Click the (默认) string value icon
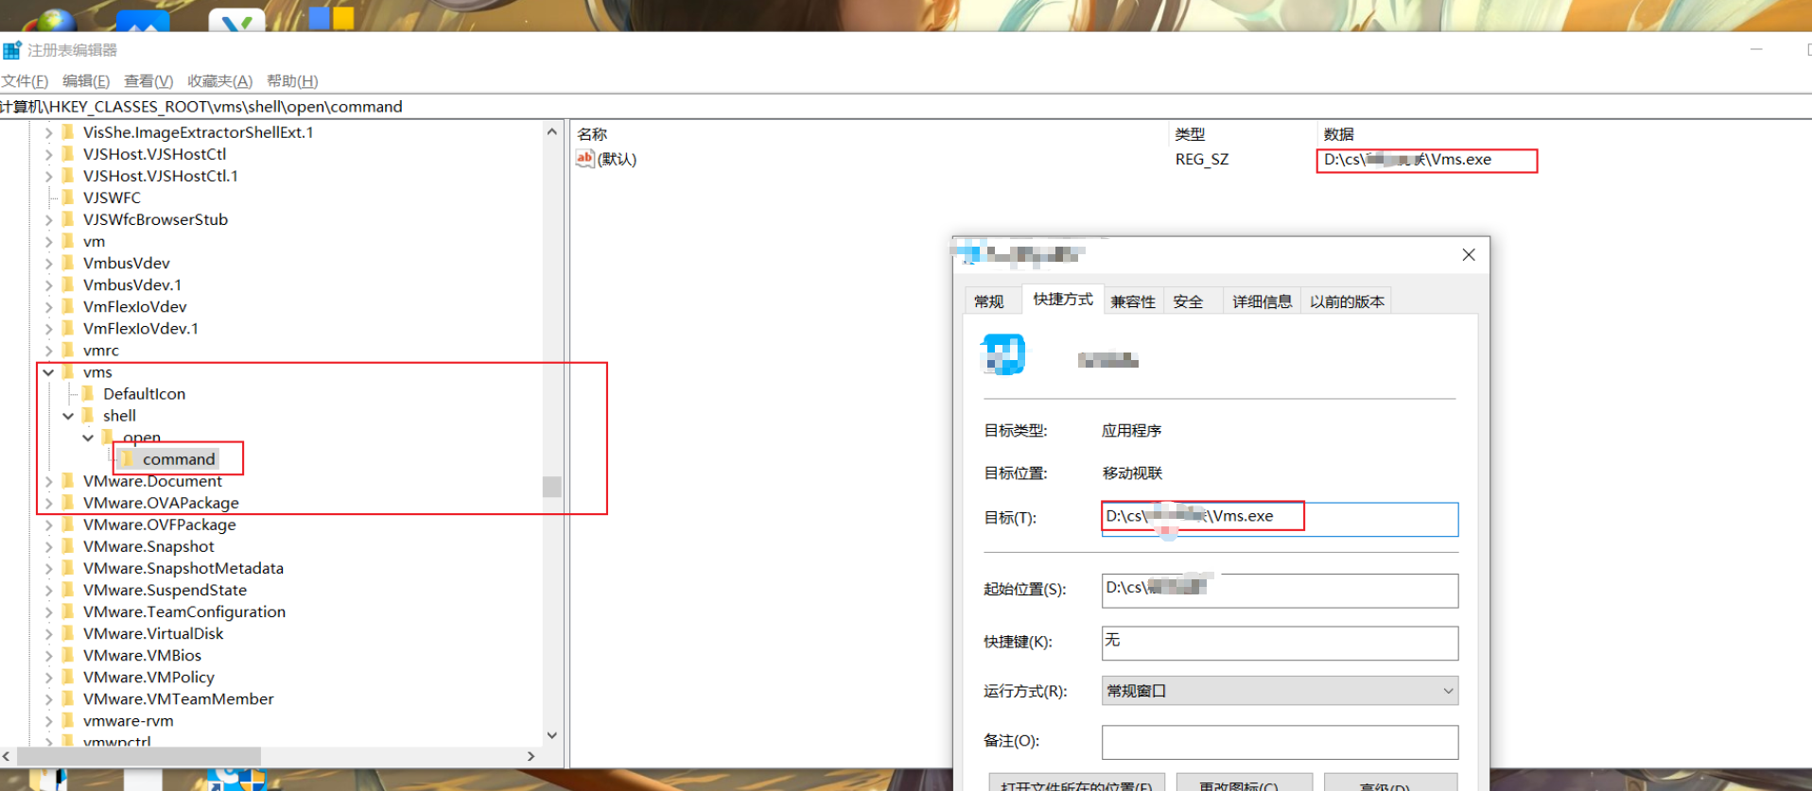The width and height of the screenshot is (1812, 791). 584,159
